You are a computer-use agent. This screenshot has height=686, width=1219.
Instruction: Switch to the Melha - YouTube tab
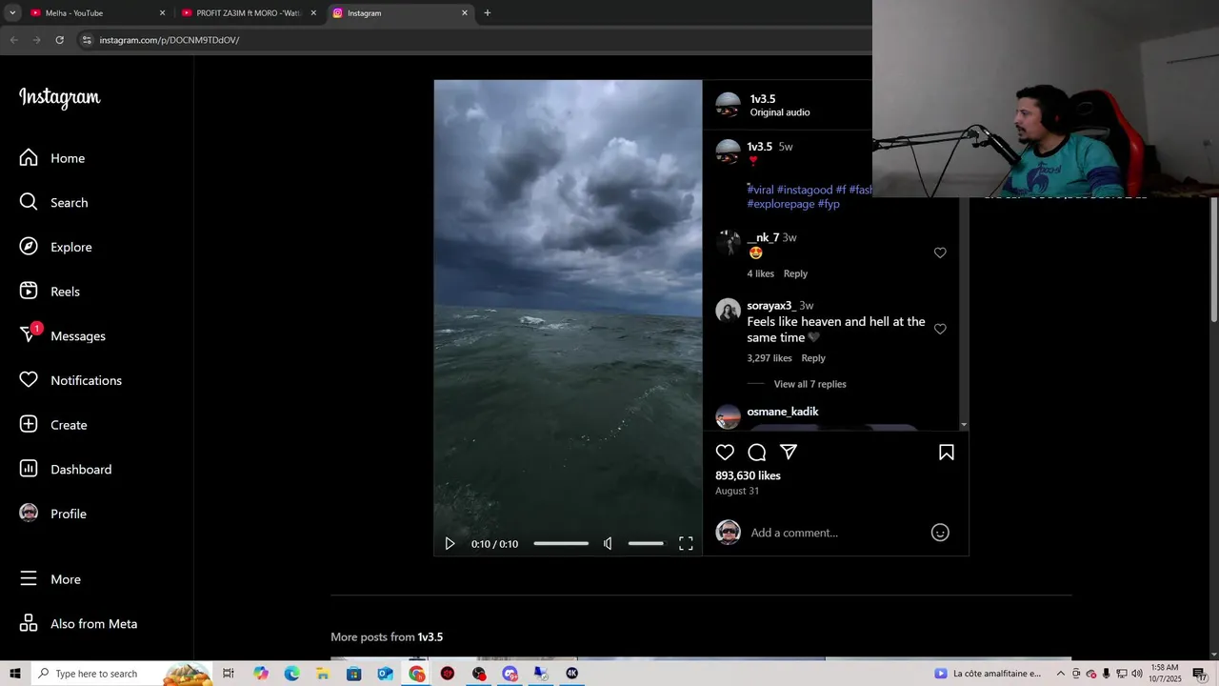(x=95, y=13)
